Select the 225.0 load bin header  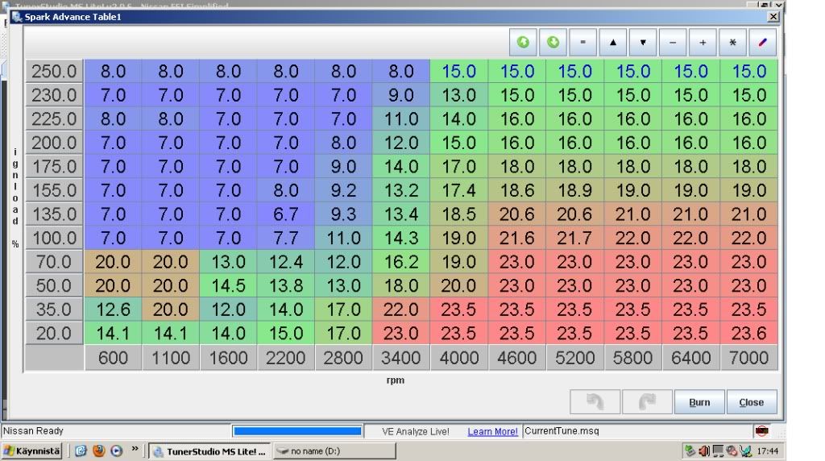tap(54, 119)
